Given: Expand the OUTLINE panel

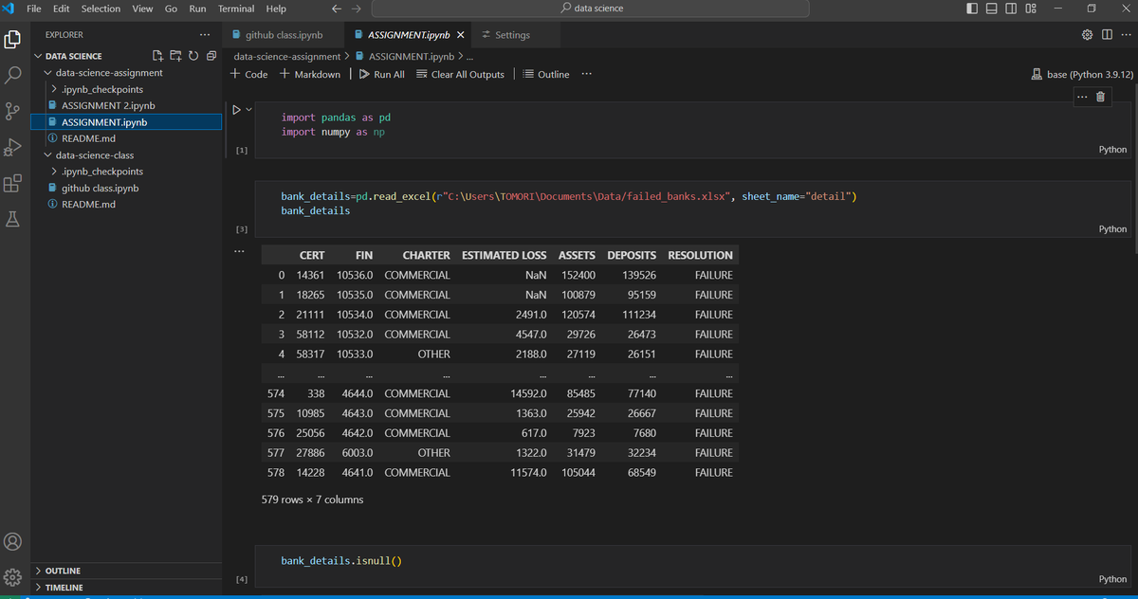Looking at the screenshot, I should pos(63,571).
